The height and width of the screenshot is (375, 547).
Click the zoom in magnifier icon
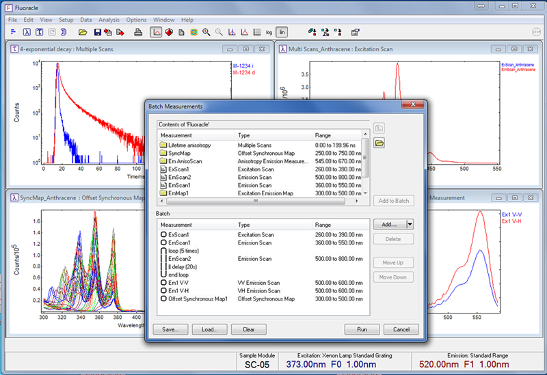click(x=206, y=32)
